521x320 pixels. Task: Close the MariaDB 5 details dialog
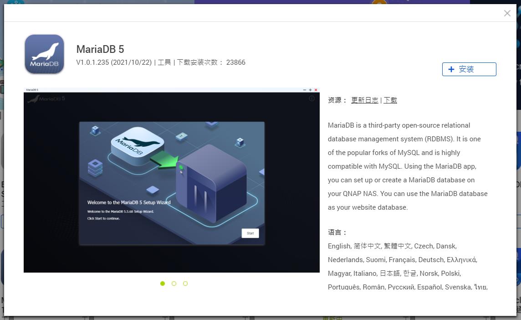click(507, 13)
